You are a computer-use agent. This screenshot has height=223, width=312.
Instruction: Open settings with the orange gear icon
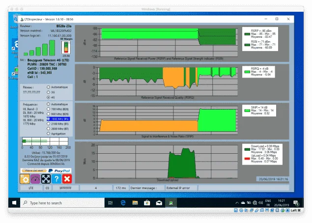pyautogui.click(x=25, y=179)
